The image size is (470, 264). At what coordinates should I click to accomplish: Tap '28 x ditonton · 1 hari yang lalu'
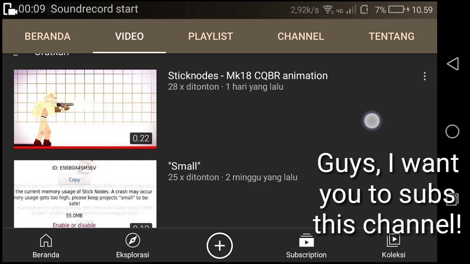(x=225, y=87)
